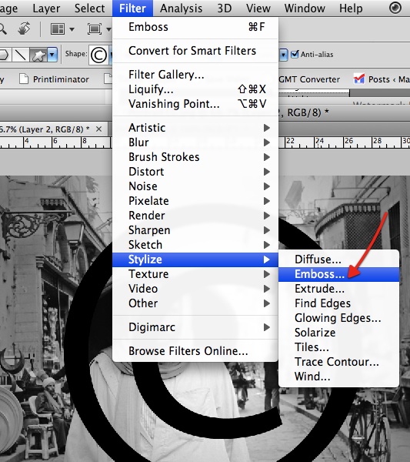410x462 pixels.
Task: Expand the Video submenu
Action: 195,289
